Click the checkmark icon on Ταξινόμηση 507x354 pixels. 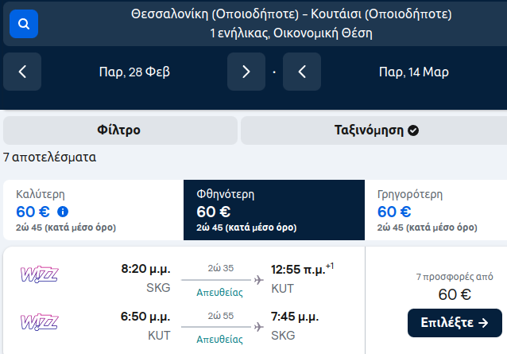click(413, 130)
